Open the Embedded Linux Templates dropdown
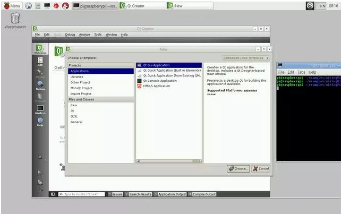Viewport: 341px width, 215px height. coord(246,58)
